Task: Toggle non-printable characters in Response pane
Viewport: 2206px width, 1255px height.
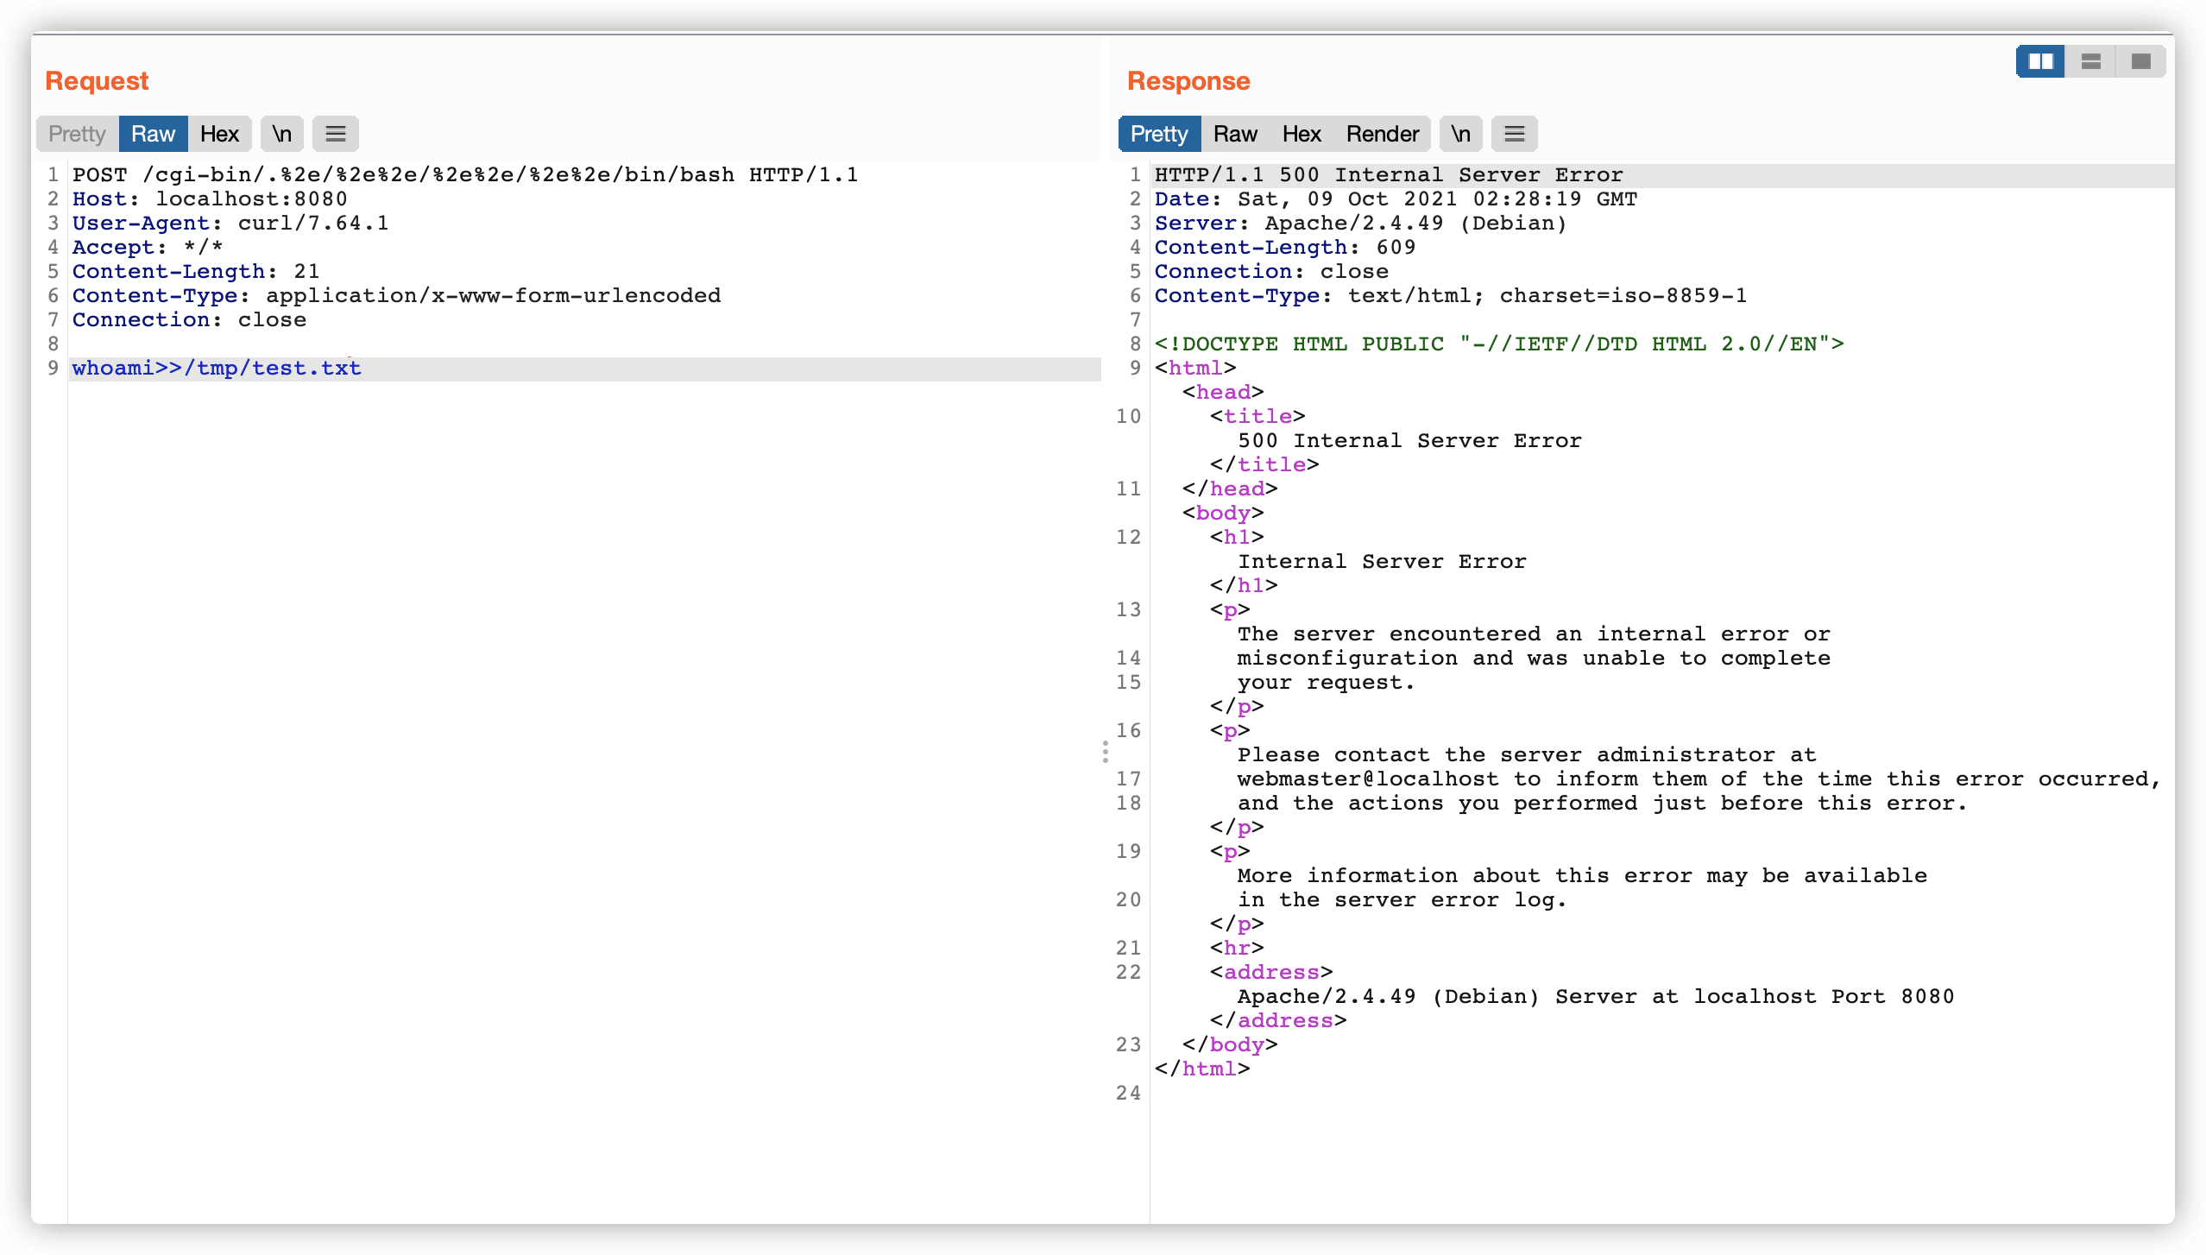Action: tap(1460, 134)
